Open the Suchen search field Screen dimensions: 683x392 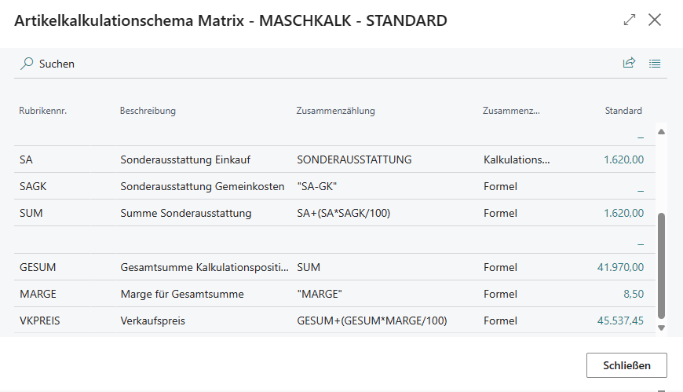click(x=57, y=64)
